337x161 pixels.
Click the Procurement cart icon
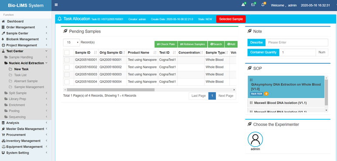tap(3, 135)
